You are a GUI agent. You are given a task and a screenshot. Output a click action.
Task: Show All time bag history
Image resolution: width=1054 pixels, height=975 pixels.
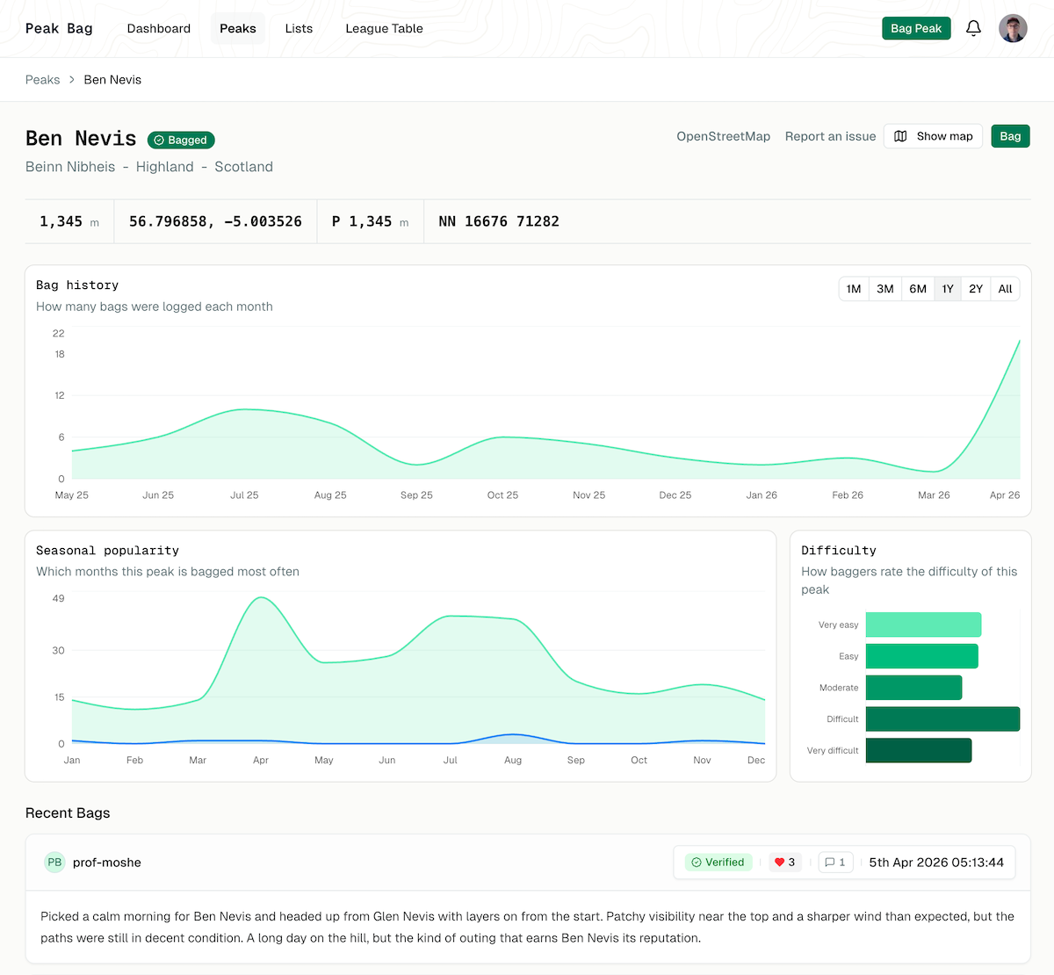1005,289
